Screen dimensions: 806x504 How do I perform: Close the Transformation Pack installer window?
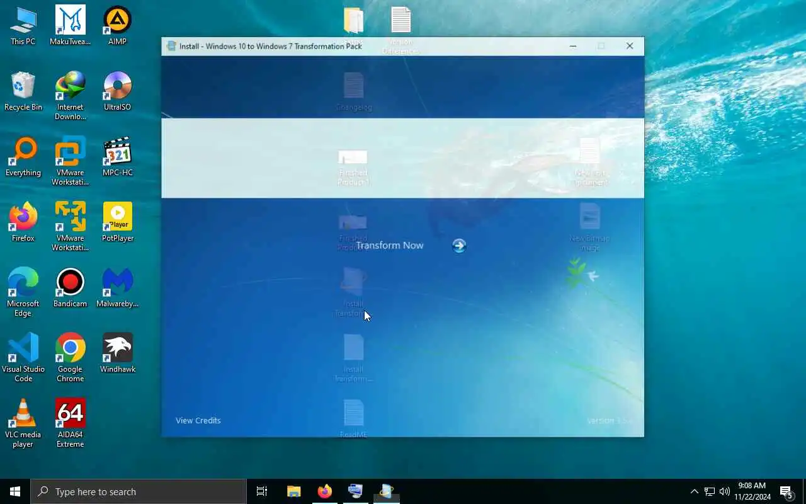(630, 46)
